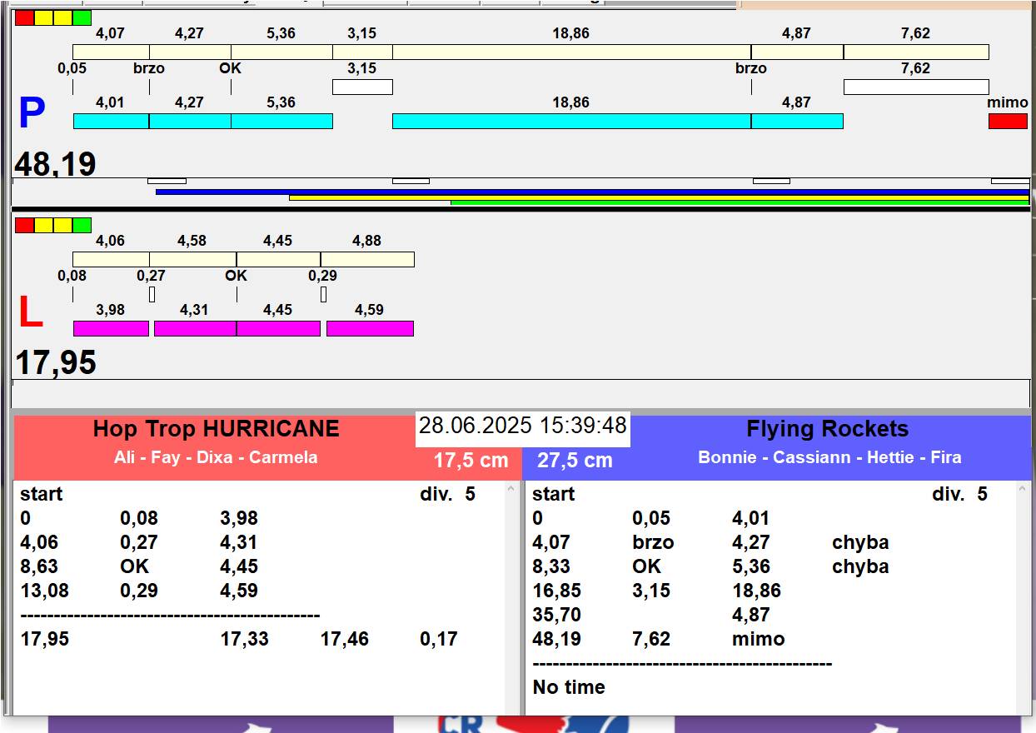
Task: Select the magenta 3,98 run bar
Action: coord(111,328)
